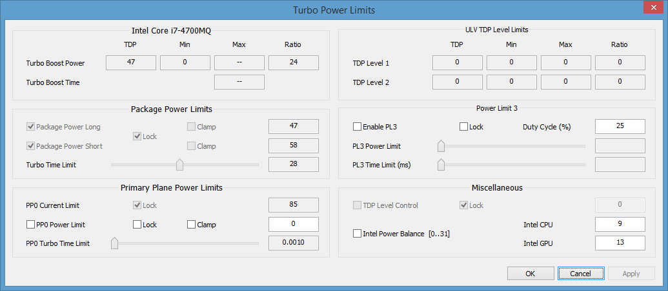Screen dimensions: 668x291
Task: Click the PP0 Current Limit field showing 85
Action: coord(294,205)
